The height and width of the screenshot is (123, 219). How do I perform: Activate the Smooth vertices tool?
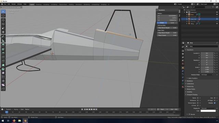tap(3, 73)
